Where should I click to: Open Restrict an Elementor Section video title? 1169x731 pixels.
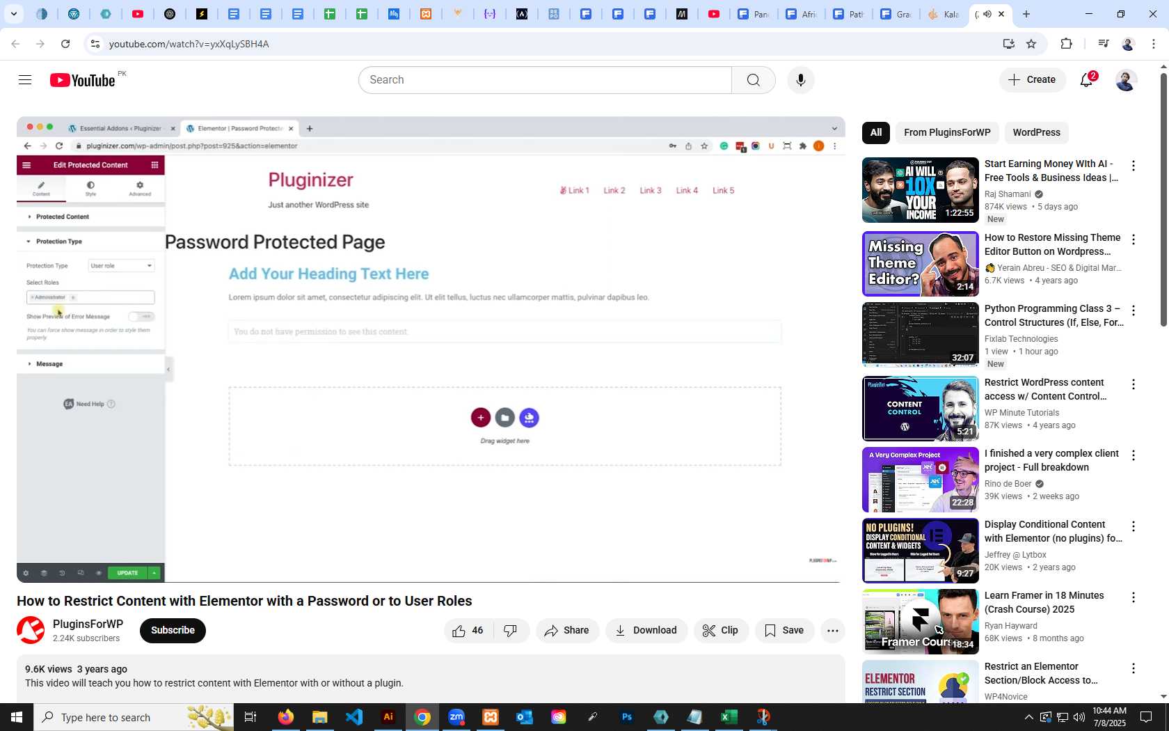(1041, 674)
